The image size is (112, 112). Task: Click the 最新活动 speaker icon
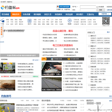(x=2, y=77)
